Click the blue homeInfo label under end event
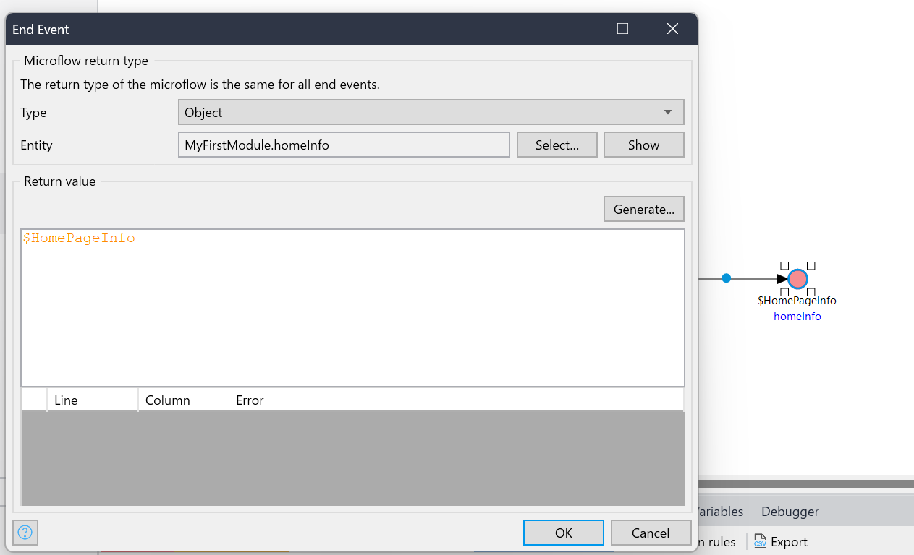Screen dimensions: 914x555 [x=797, y=316]
